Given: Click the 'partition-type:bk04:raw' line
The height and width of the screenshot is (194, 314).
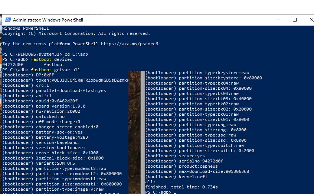Looking at the screenshot, I should coord(192,83).
